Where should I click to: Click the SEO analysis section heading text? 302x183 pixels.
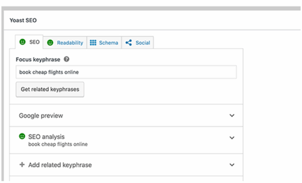46,137
